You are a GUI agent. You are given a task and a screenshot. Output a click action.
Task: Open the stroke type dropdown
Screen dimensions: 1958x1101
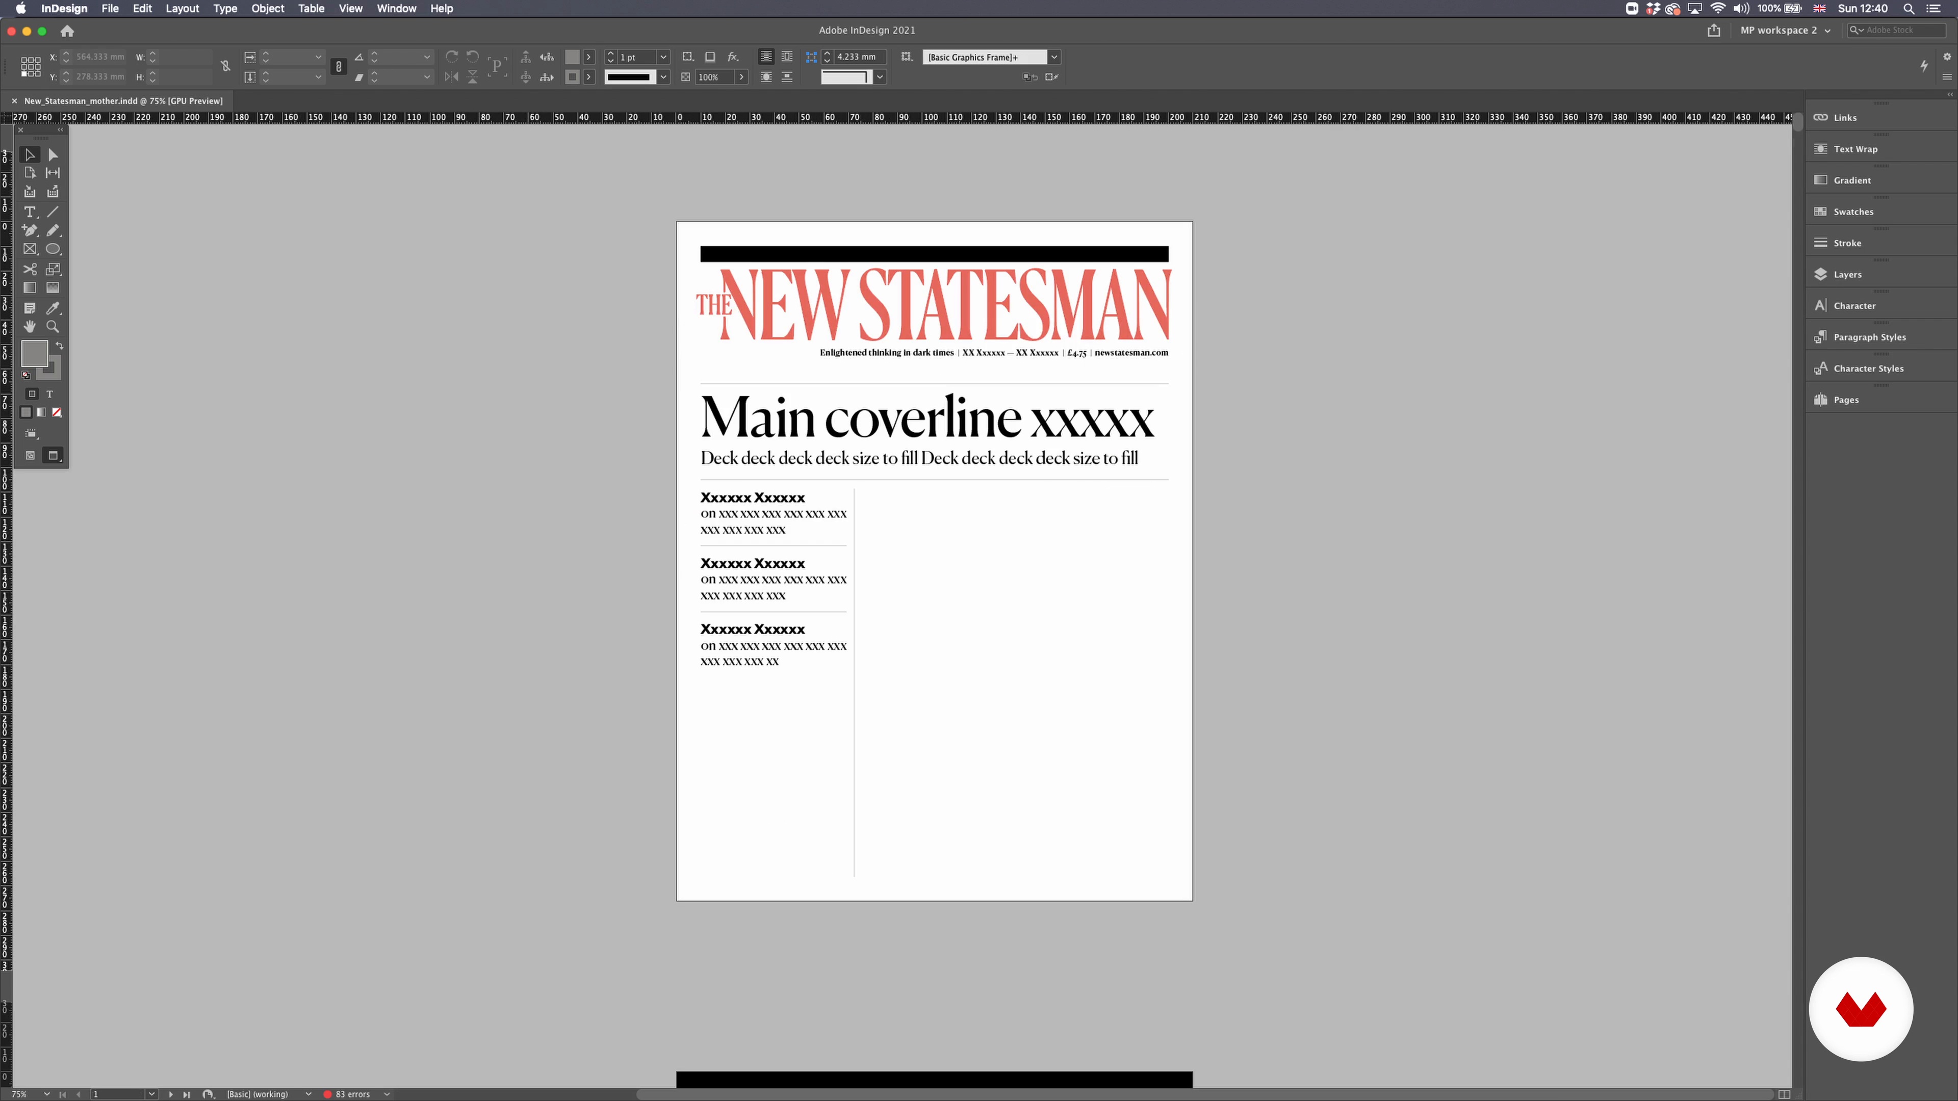point(663,77)
